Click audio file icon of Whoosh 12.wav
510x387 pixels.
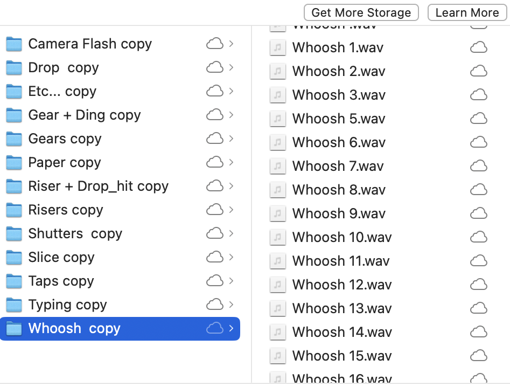pos(277,285)
